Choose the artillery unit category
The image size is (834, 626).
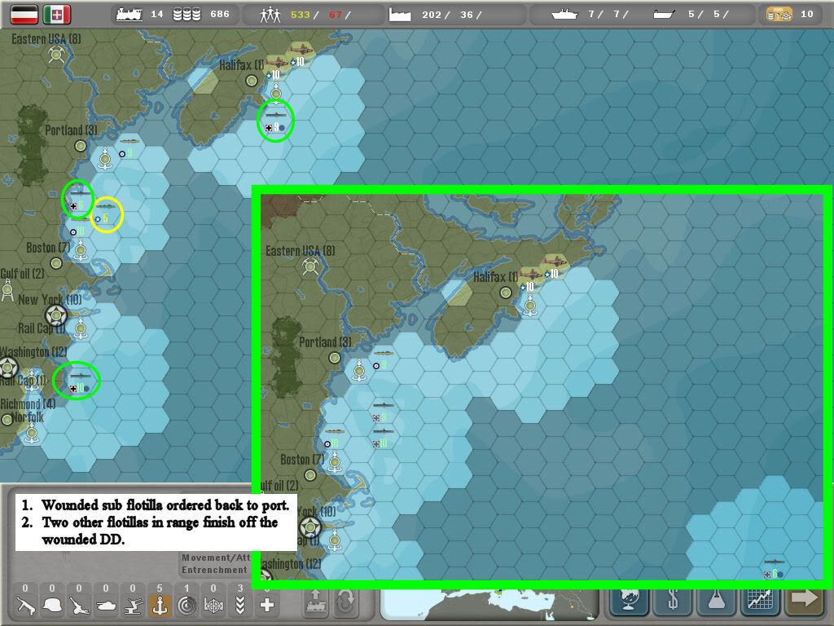79,605
